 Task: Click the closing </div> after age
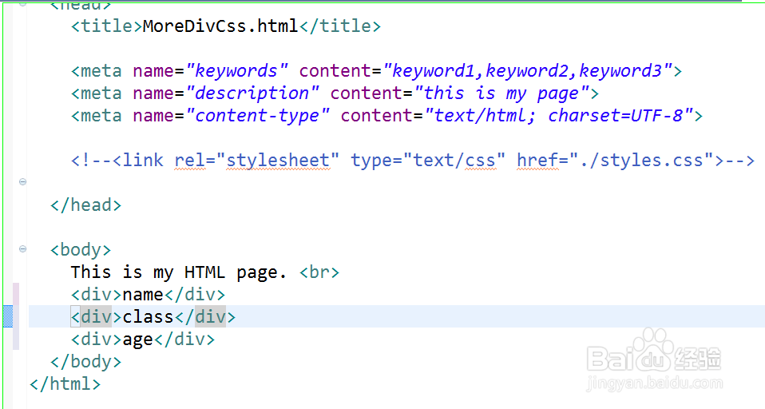tap(184, 340)
